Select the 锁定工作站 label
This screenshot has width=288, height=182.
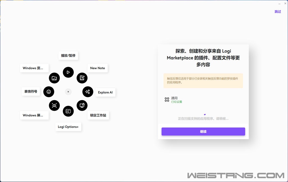pyautogui.click(x=98, y=115)
